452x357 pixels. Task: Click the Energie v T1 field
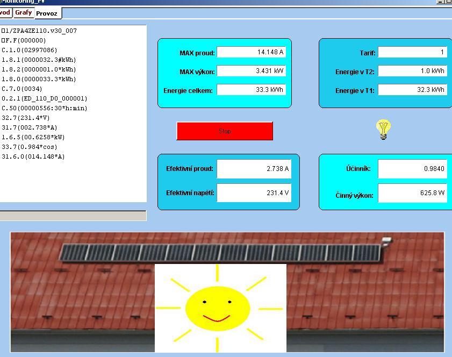pos(413,90)
